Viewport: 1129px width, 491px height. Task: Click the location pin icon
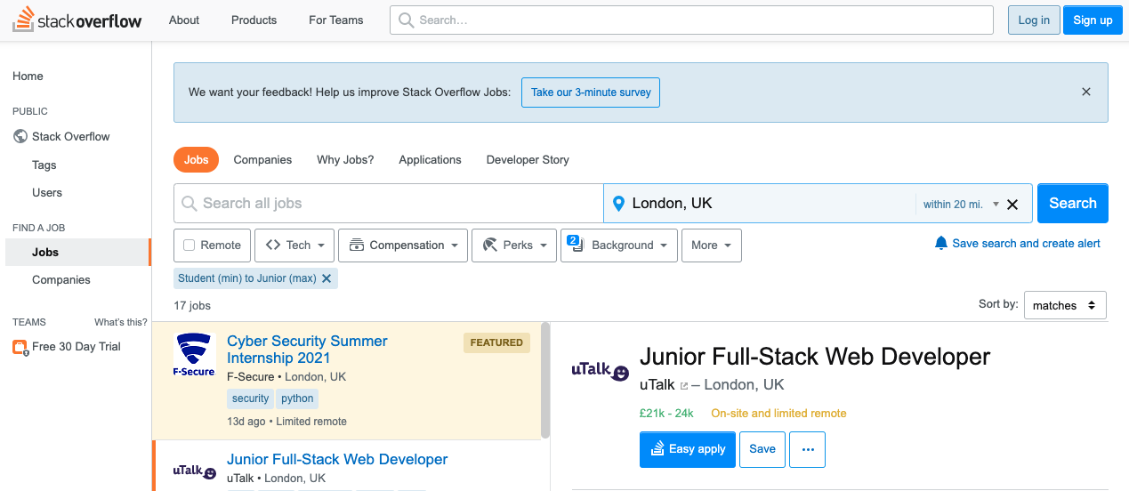(619, 204)
